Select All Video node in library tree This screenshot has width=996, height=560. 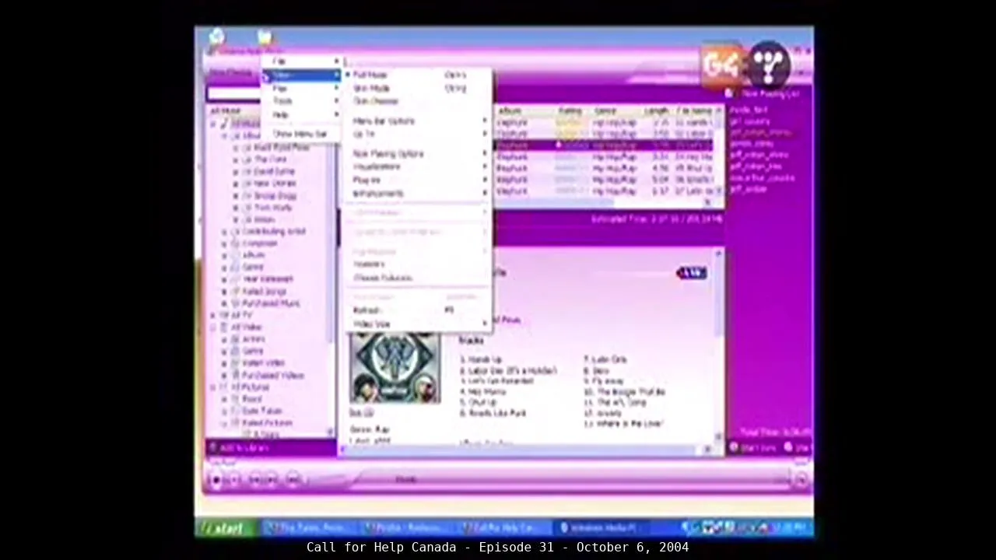click(x=246, y=327)
